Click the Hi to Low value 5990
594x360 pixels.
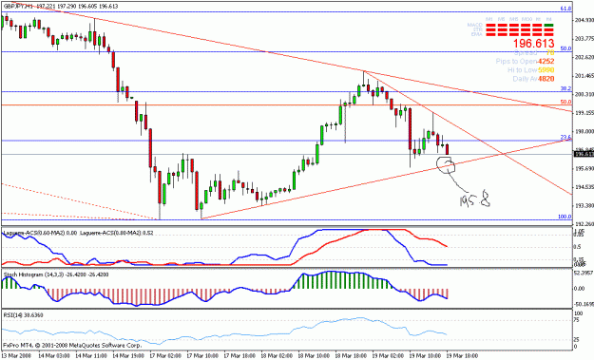546,70
